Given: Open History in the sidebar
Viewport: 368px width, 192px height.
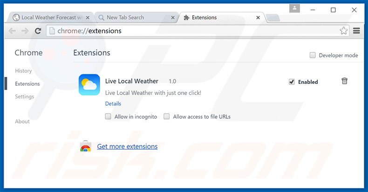Looking at the screenshot, I should tap(23, 71).
